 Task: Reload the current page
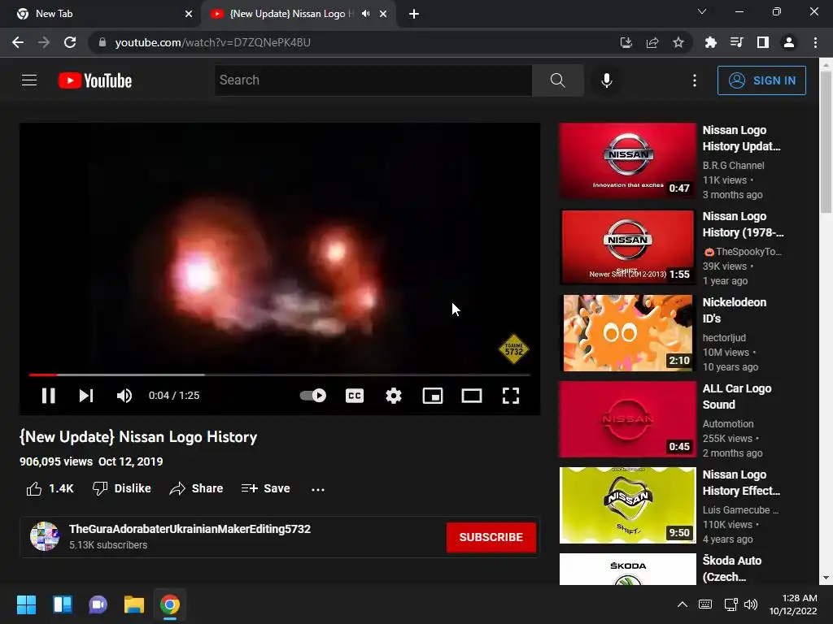pos(70,42)
